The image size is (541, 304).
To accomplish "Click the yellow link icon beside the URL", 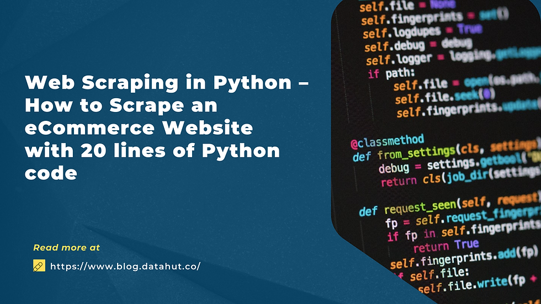I will point(39,265).
